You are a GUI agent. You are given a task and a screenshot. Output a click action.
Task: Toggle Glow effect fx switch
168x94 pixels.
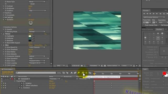(3, 45)
